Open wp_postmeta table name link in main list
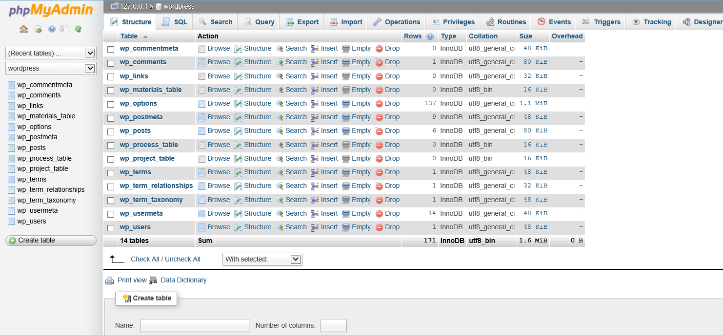This screenshot has height=335, width=723. (141, 117)
